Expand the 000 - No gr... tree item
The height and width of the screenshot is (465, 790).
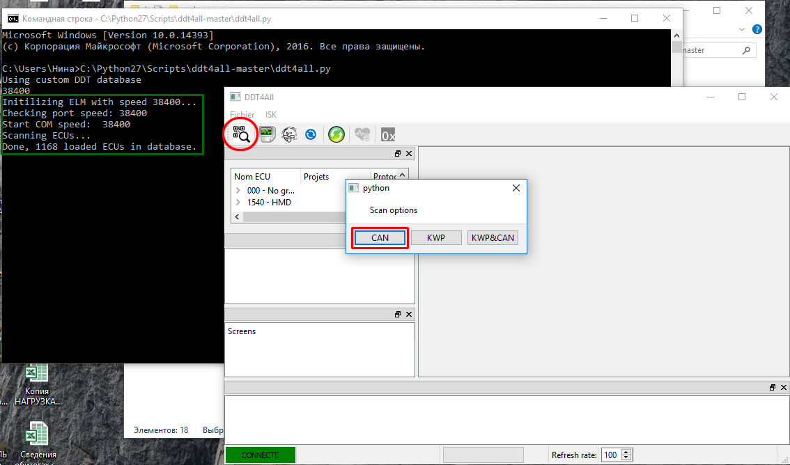point(238,191)
